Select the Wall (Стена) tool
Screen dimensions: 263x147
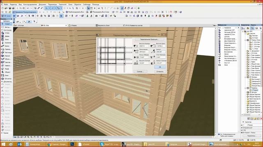(x=6, y=33)
